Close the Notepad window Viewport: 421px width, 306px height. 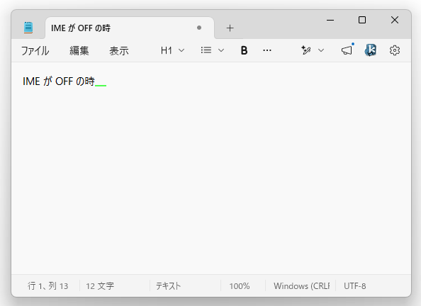click(x=395, y=20)
